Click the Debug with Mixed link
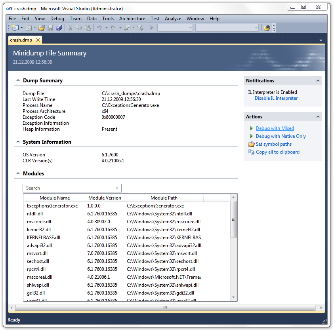The width and height of the screenshot is (334, 331). point(275,128)
